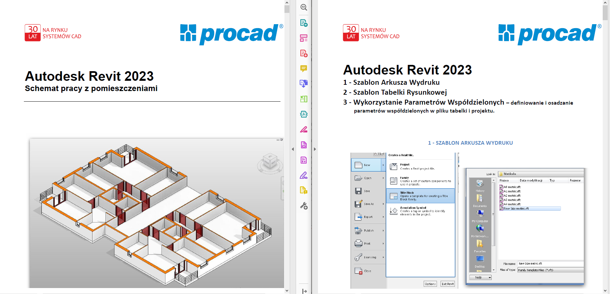The height and width of the screenshot is (294, 610).
Task: Click the right document scrollbar thumb
Action: (605, 13)
